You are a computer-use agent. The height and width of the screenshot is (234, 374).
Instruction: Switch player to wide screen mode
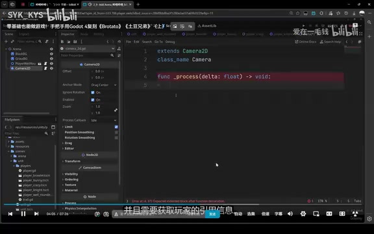click(x=329, y=213)
